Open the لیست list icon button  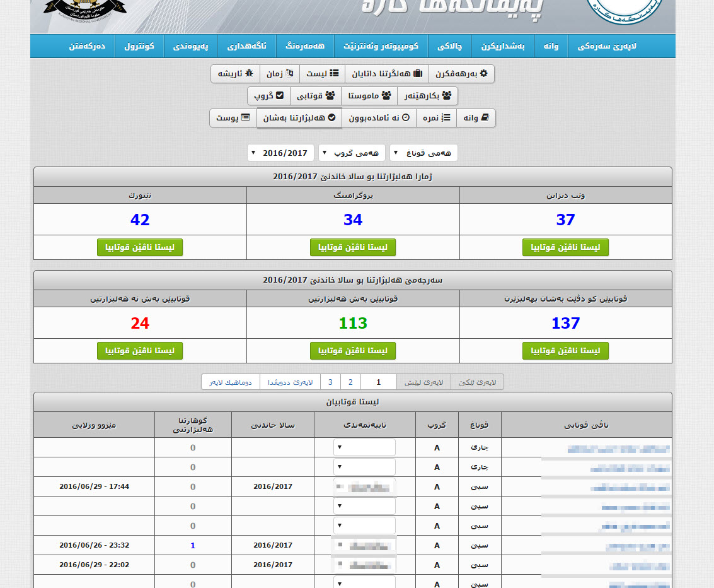[322, 74]
